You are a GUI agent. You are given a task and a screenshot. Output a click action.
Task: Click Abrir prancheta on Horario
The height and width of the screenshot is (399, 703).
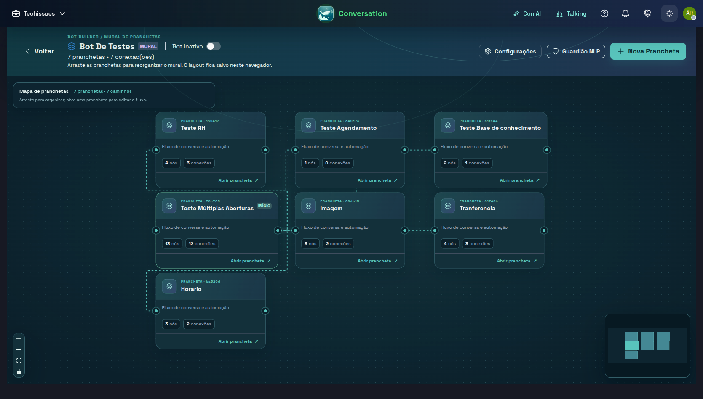pos(238,341)
